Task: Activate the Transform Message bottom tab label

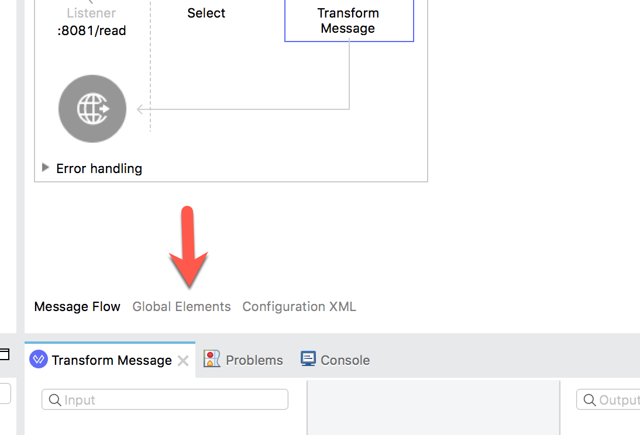Action: pyautogui.click(x=112, y=360)
